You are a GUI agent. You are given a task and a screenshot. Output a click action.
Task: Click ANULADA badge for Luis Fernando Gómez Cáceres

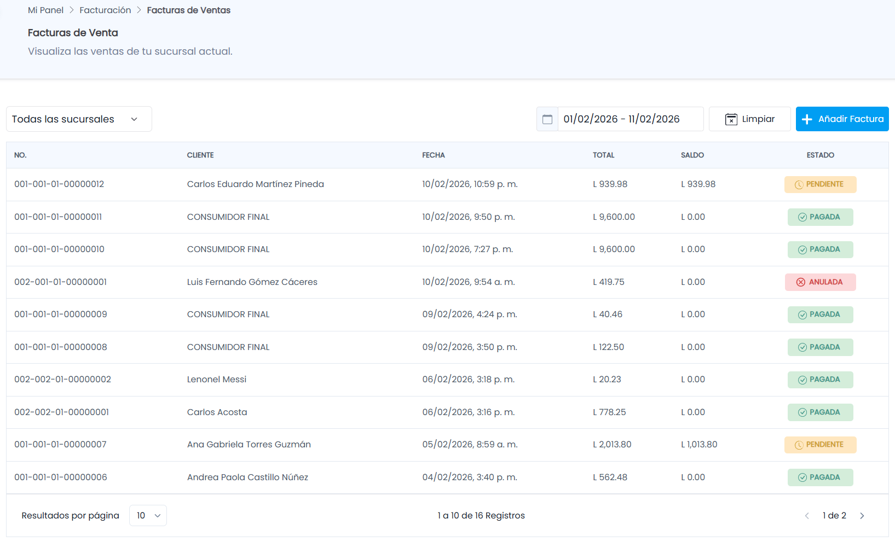point(820,282)
